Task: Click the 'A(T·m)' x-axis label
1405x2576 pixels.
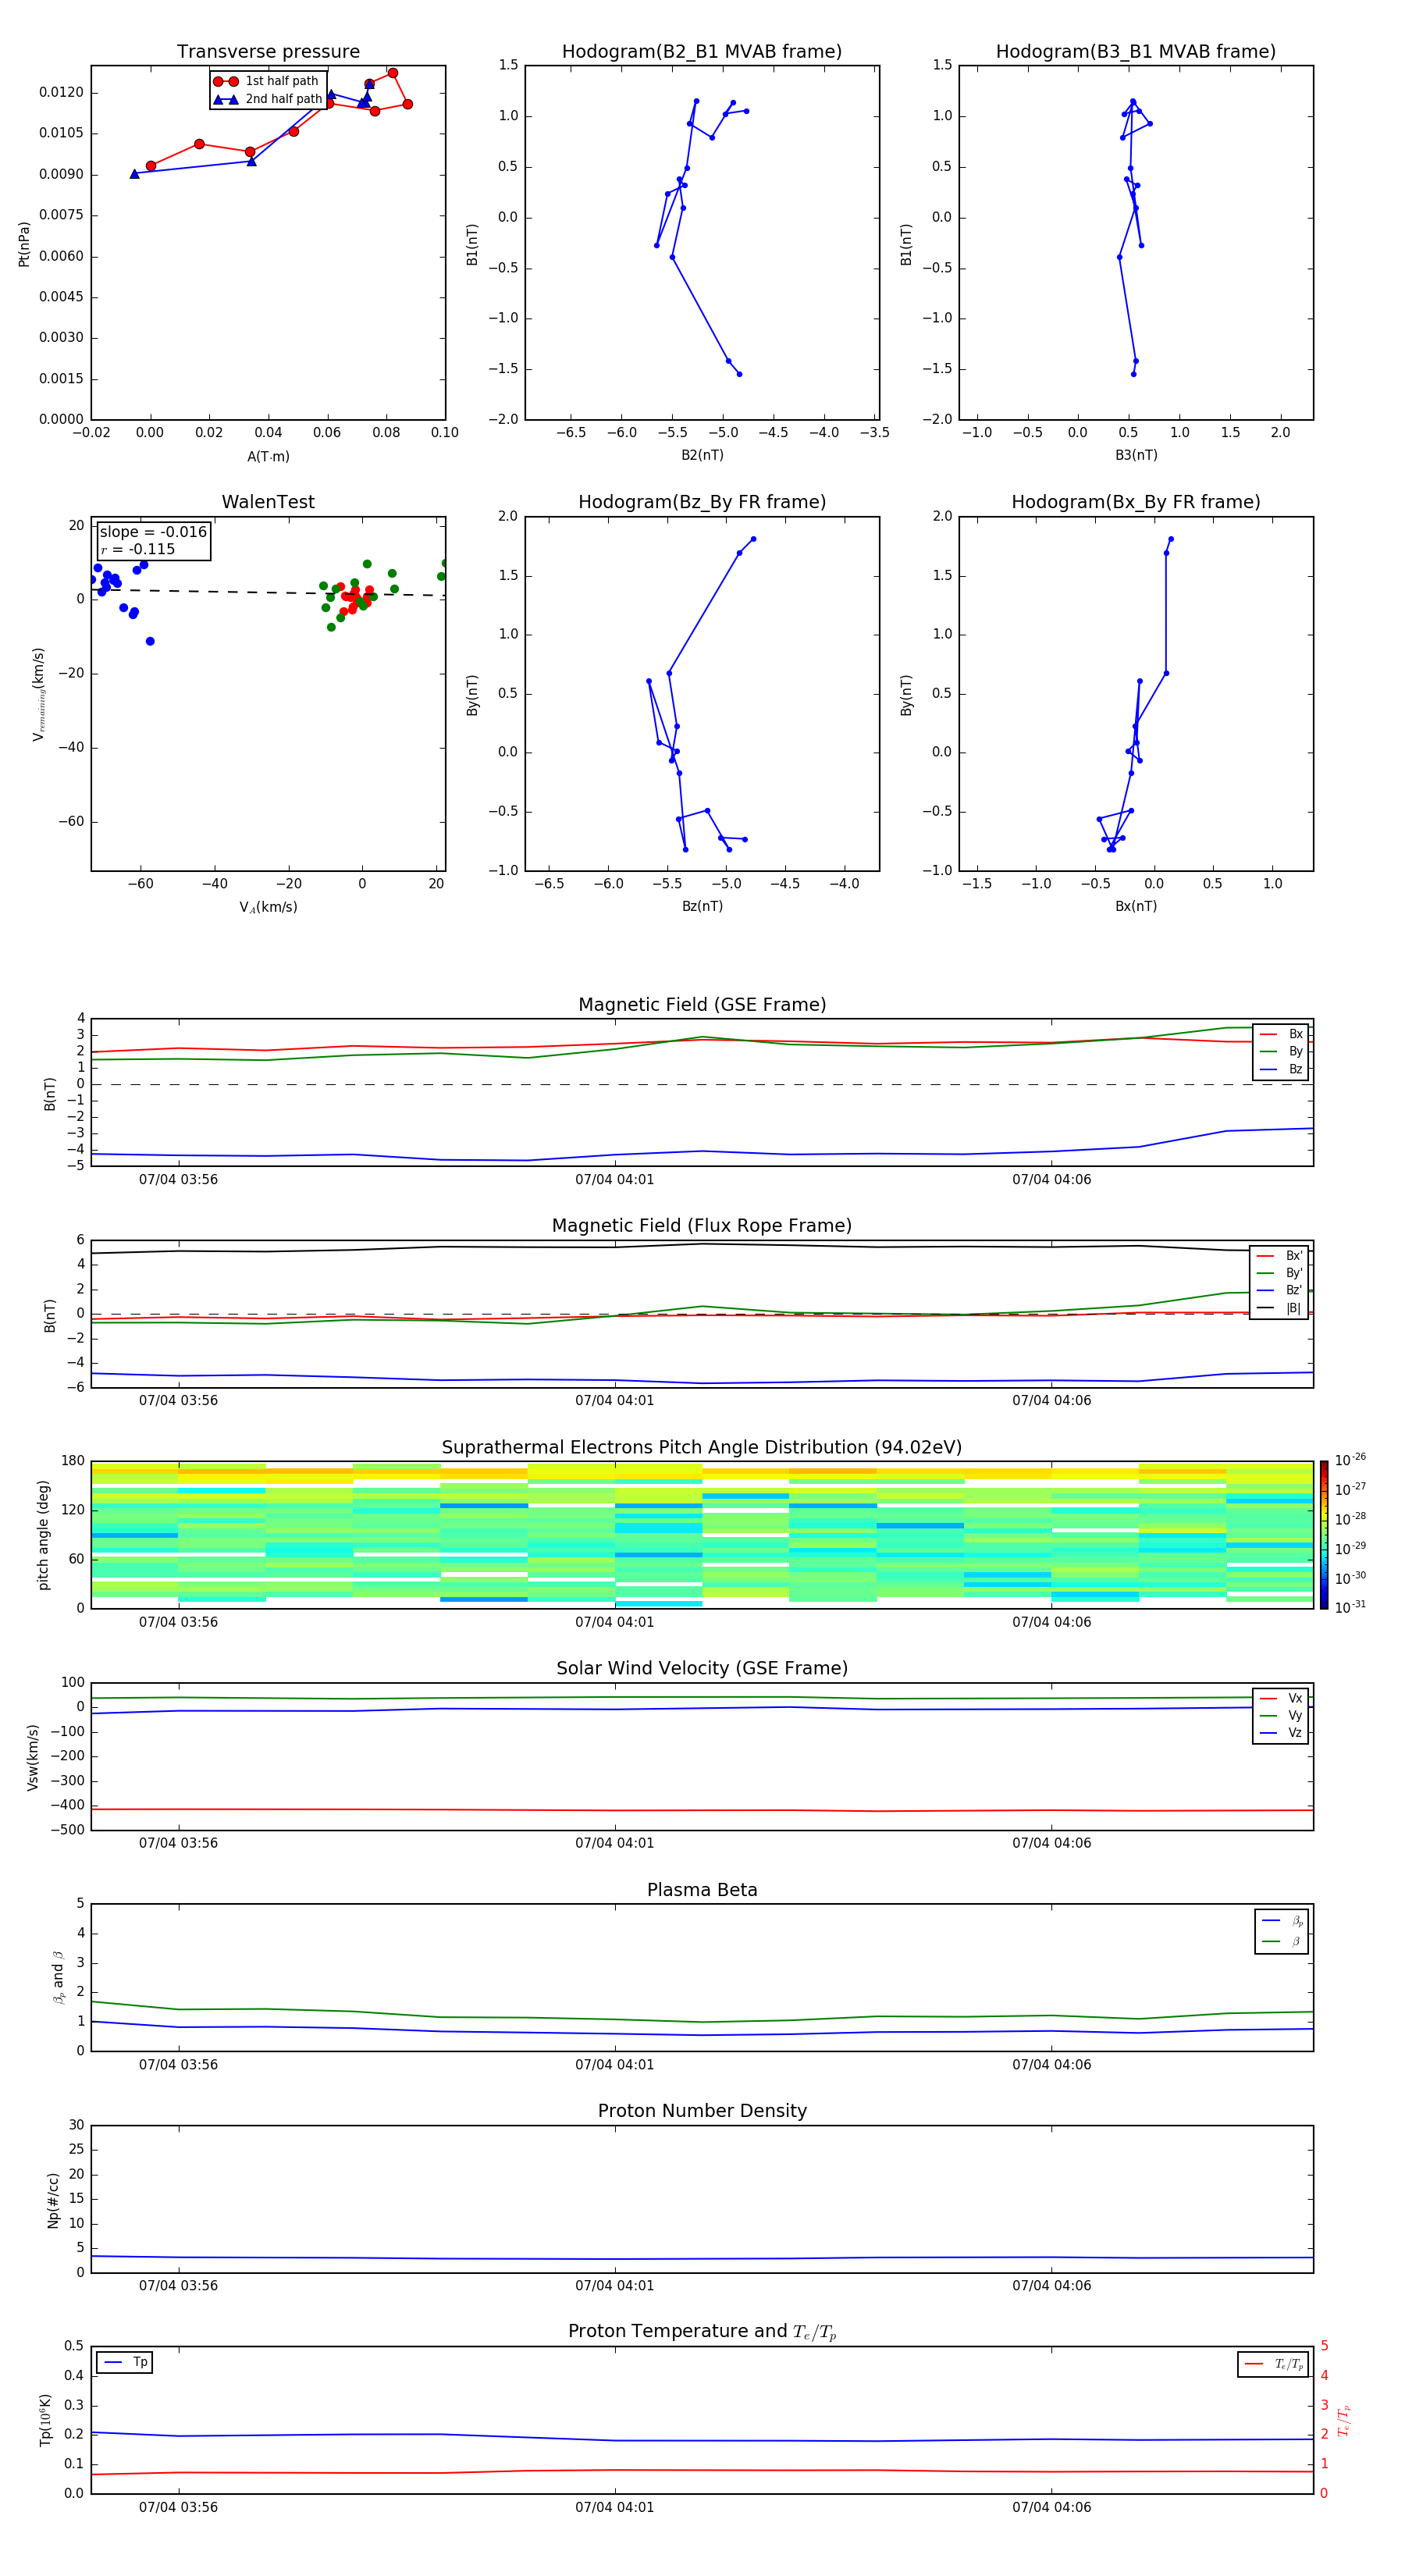Action: click(268, 457)
